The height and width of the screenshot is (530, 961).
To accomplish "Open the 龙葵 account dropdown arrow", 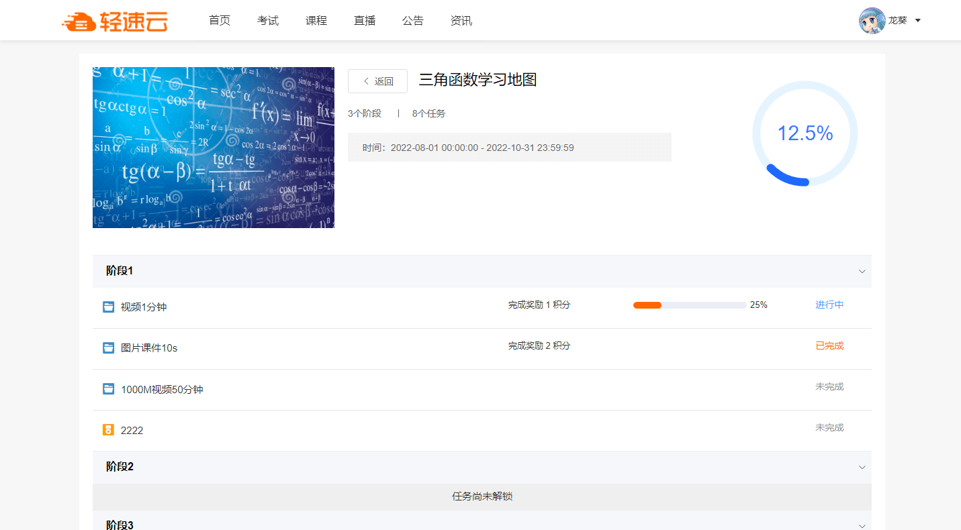I will pos(918,21).
